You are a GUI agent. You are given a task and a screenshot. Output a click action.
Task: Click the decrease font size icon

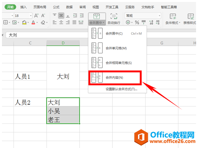pos(43,16)
